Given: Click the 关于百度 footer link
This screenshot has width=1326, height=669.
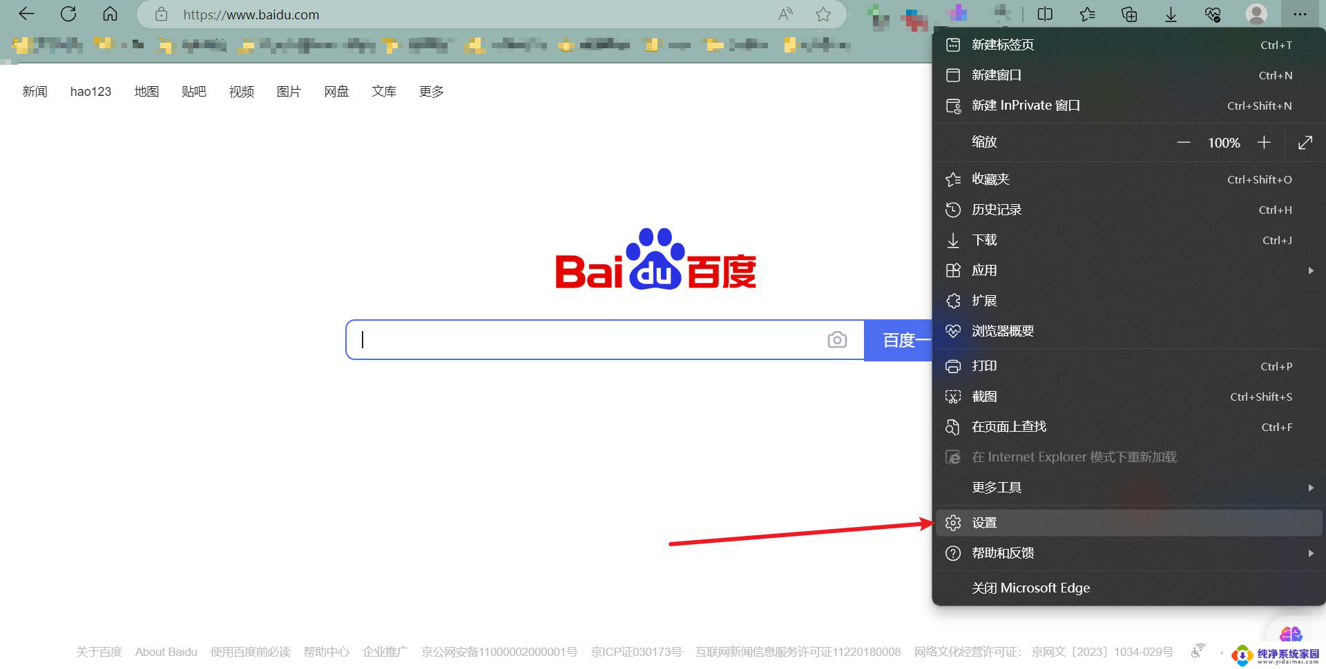Looking at the screenshot, I should click(x=99, y=652).
